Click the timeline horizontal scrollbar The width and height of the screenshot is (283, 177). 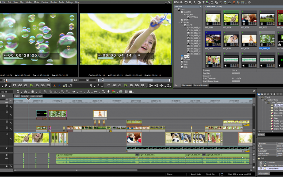pyautogui.click(x=76, y=170)
